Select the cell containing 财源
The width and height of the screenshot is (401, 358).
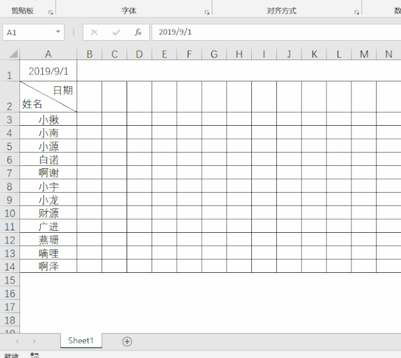tap(48, 213)
